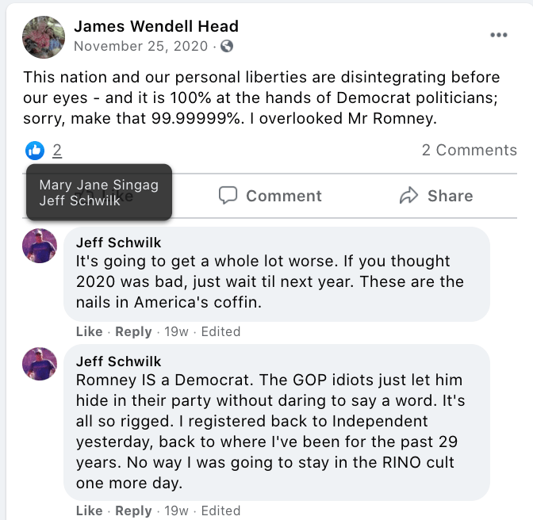Screen dimensions: 533x520
Task: Reply to the 'Romney IS a Democrat' comment
Action: pyautogui.click(x=133, y=510)
